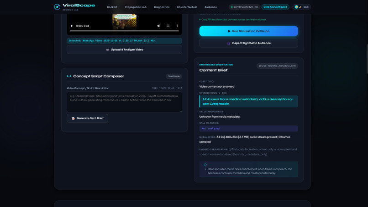Click the ViralScope logo icon
This screenshot has width=368, height=207.
[x=57, y=7]
